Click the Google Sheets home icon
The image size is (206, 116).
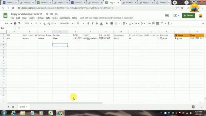(5, 16)
